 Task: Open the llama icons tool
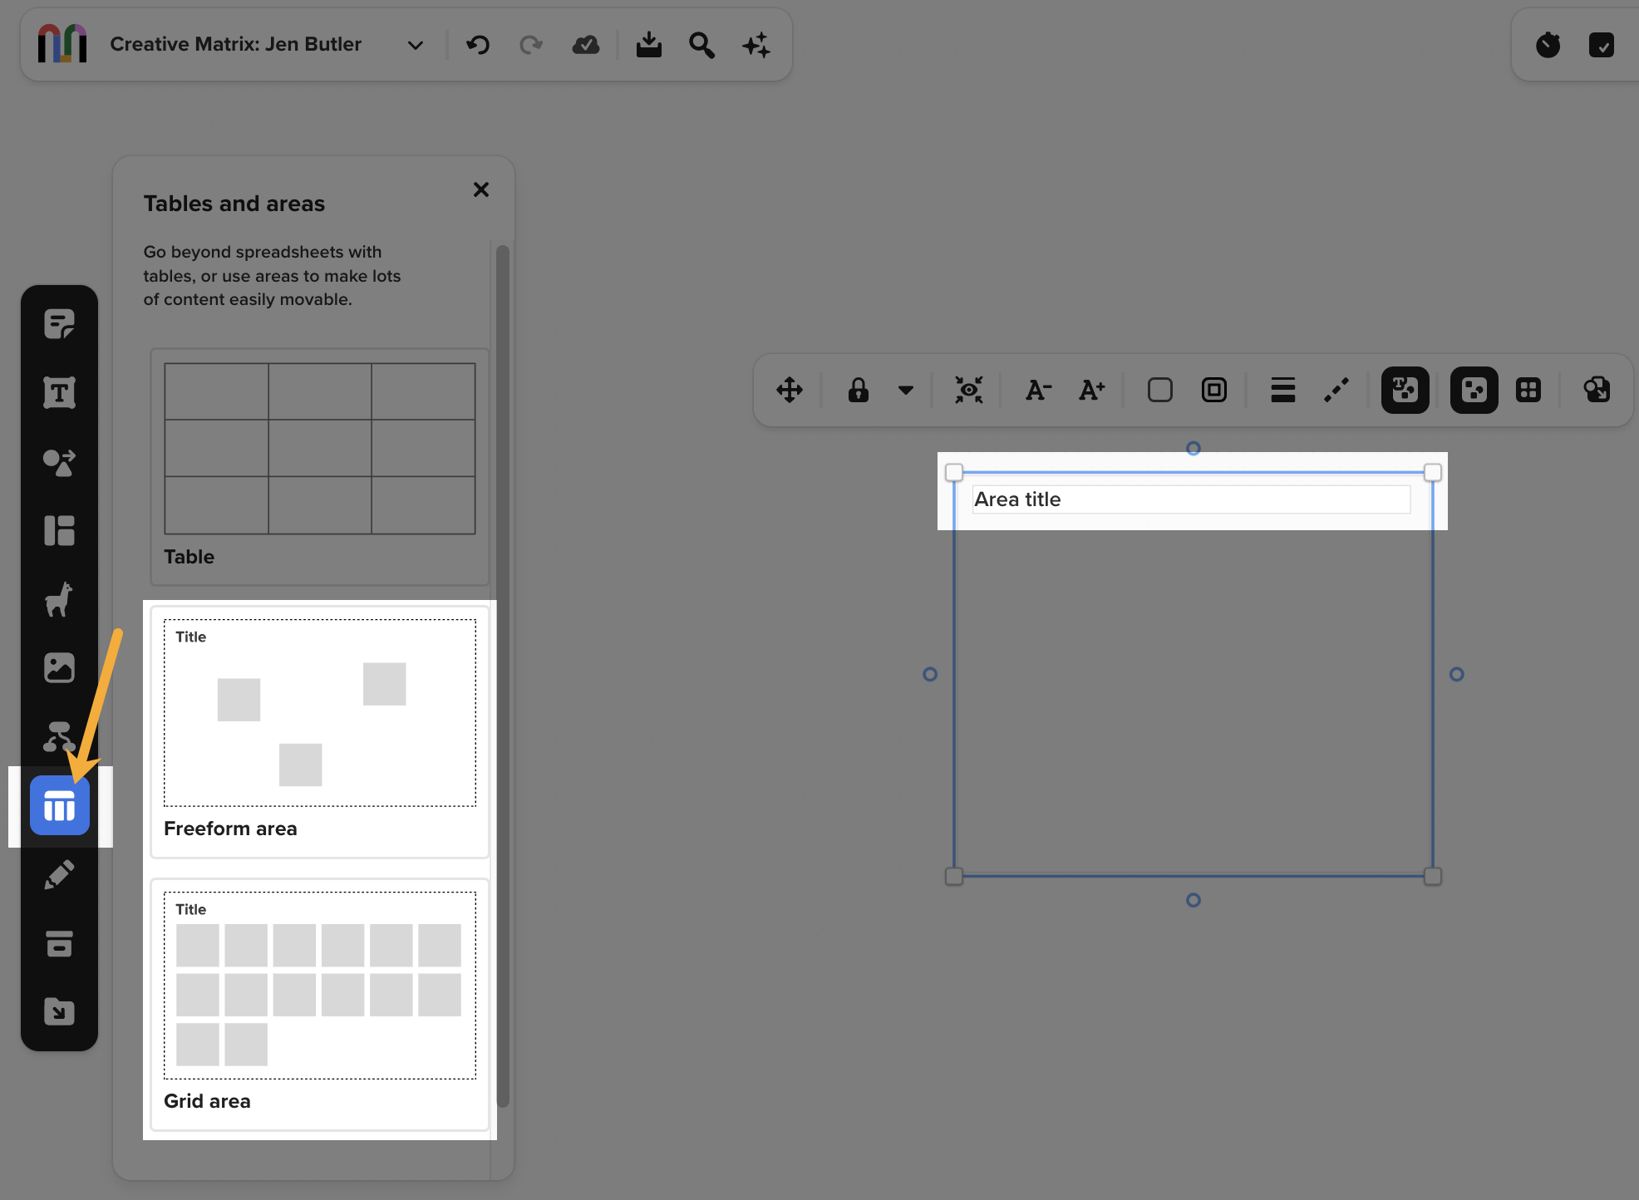59,599
